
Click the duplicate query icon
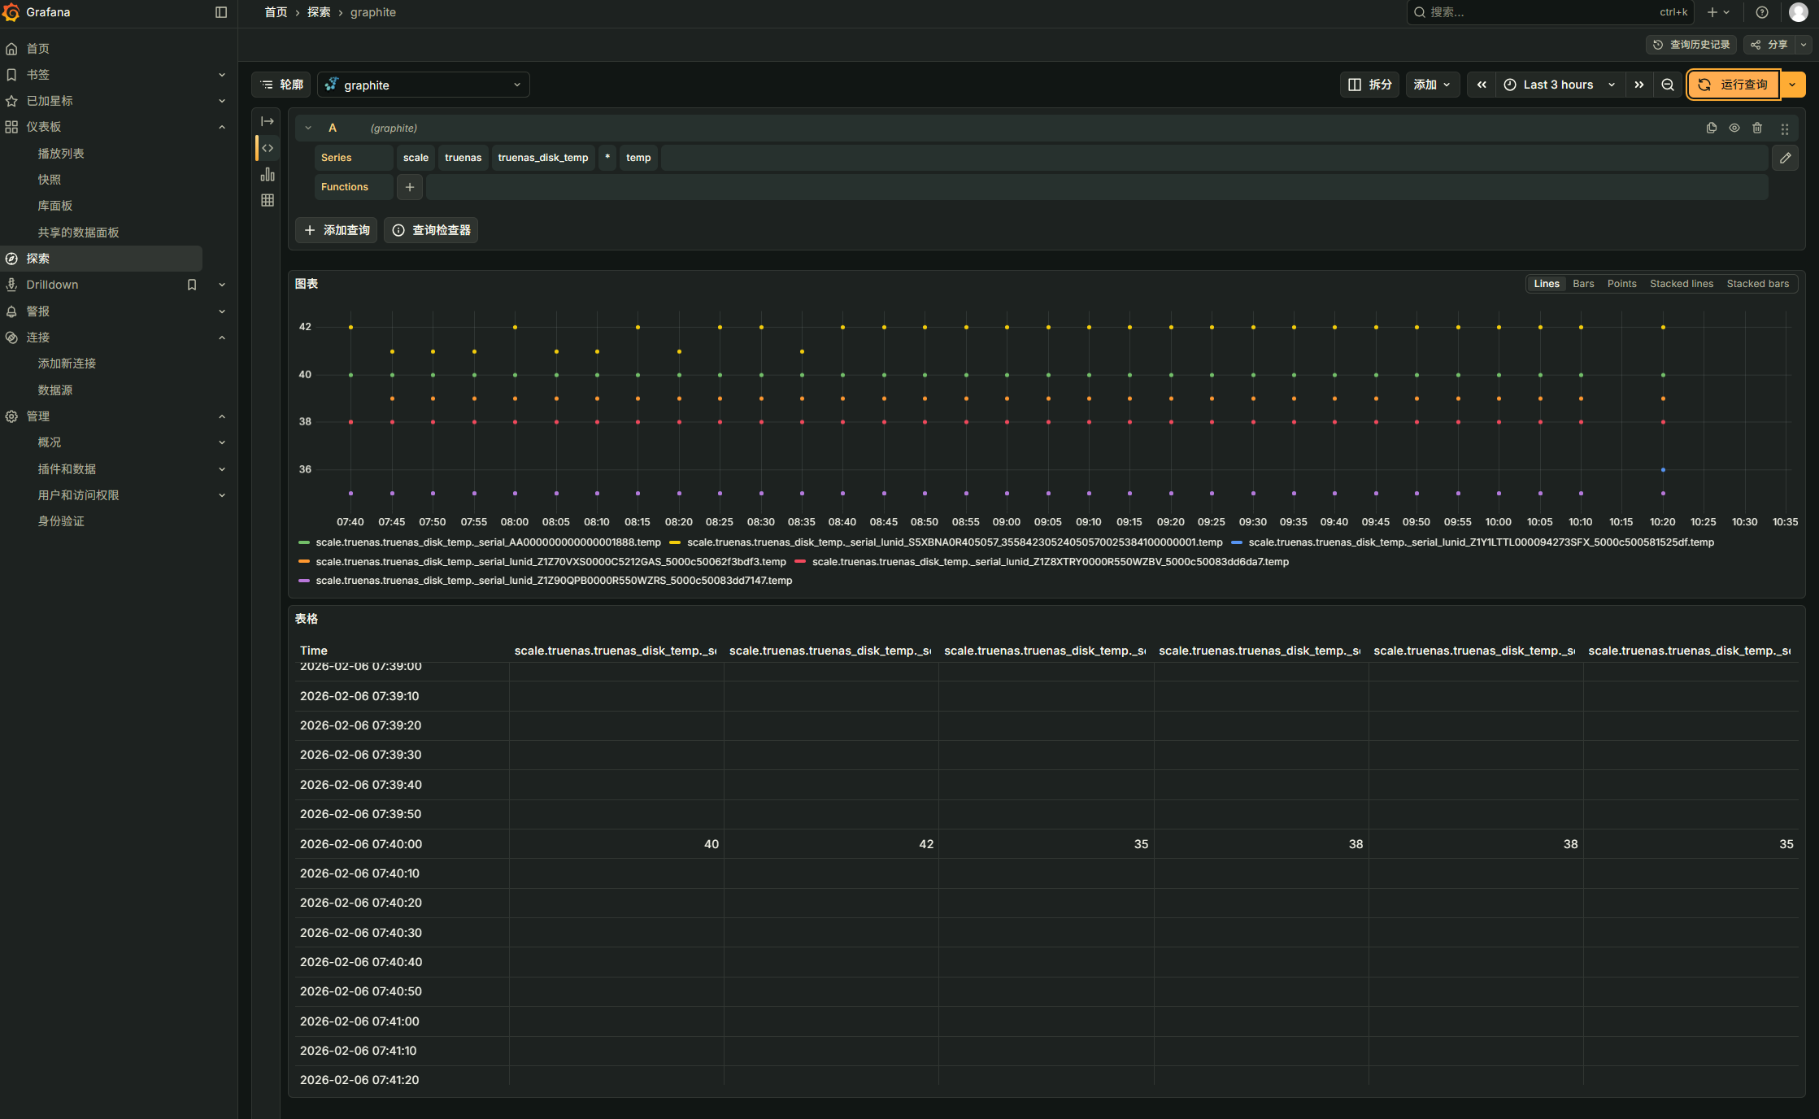pyautogui.click(x=1711, y=128)
